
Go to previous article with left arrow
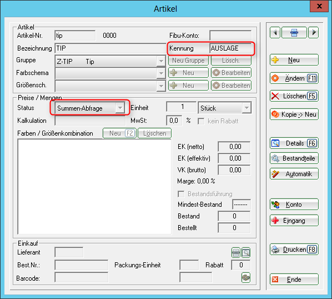(275, 33)
